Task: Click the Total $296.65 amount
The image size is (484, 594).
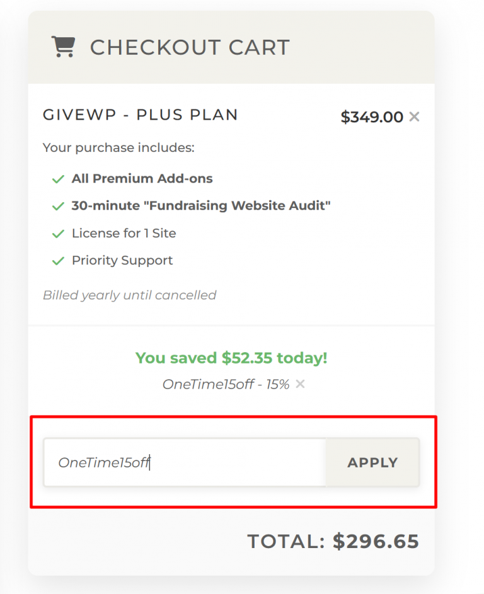Action: [x=333, y=541]
